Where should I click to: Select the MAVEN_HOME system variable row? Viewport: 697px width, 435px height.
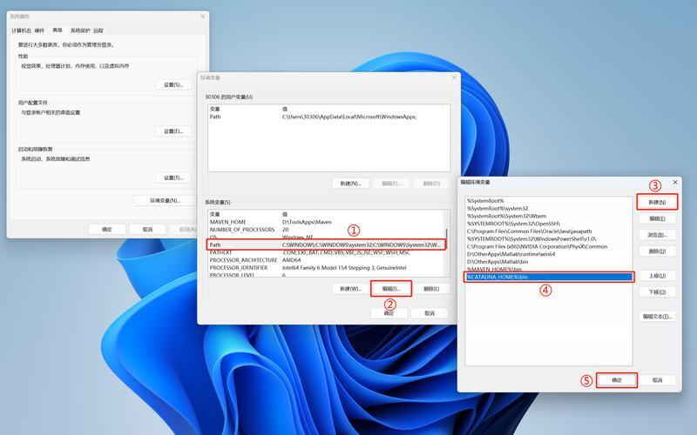(x=326, y=222)
